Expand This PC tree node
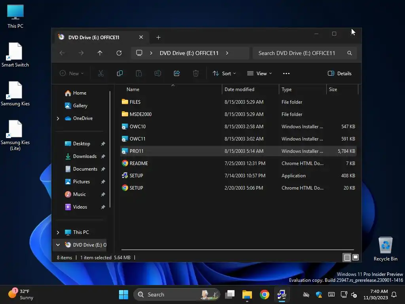Screen dimensions: 405x304 point(58,232)
